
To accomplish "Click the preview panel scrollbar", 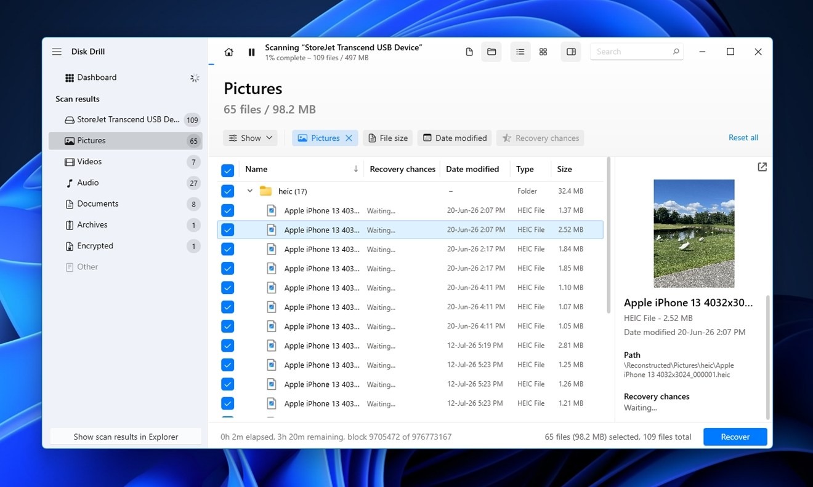I will pyautogui.click(x=768, y=357).
